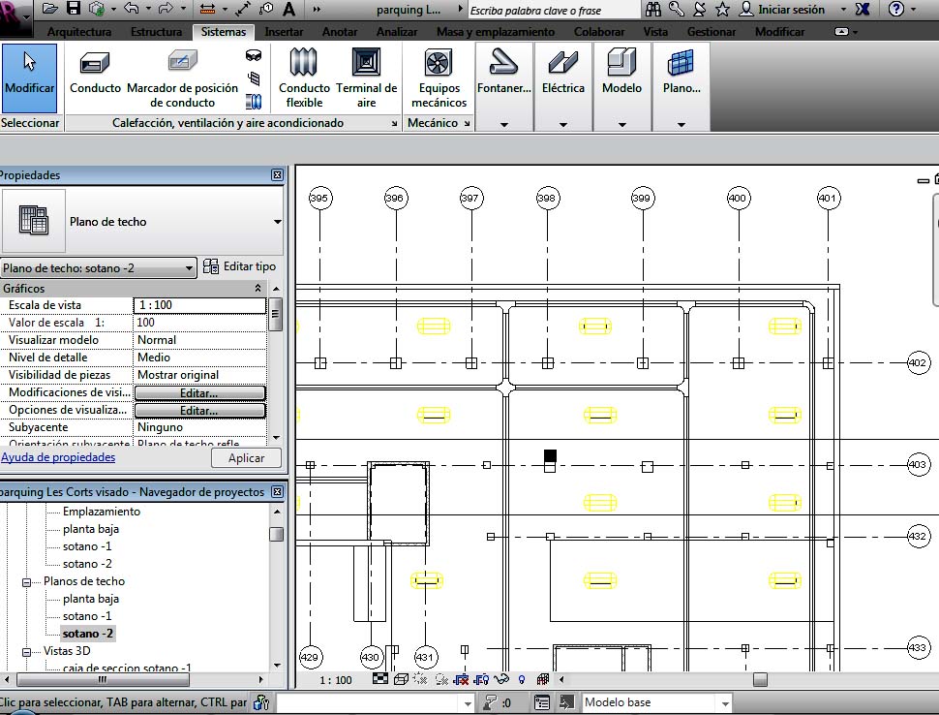Open the Plano de techo type selector

tap(277, 222)
